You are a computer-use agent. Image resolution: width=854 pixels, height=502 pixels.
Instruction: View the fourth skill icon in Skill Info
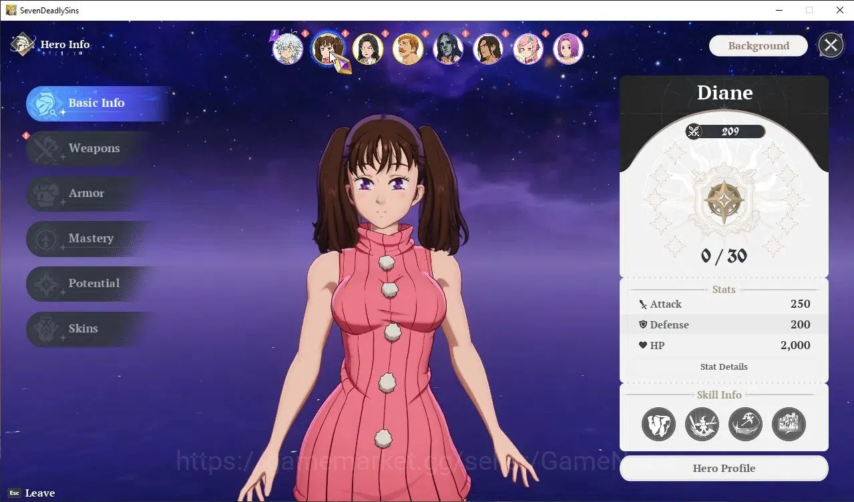[x=789, y=424]
